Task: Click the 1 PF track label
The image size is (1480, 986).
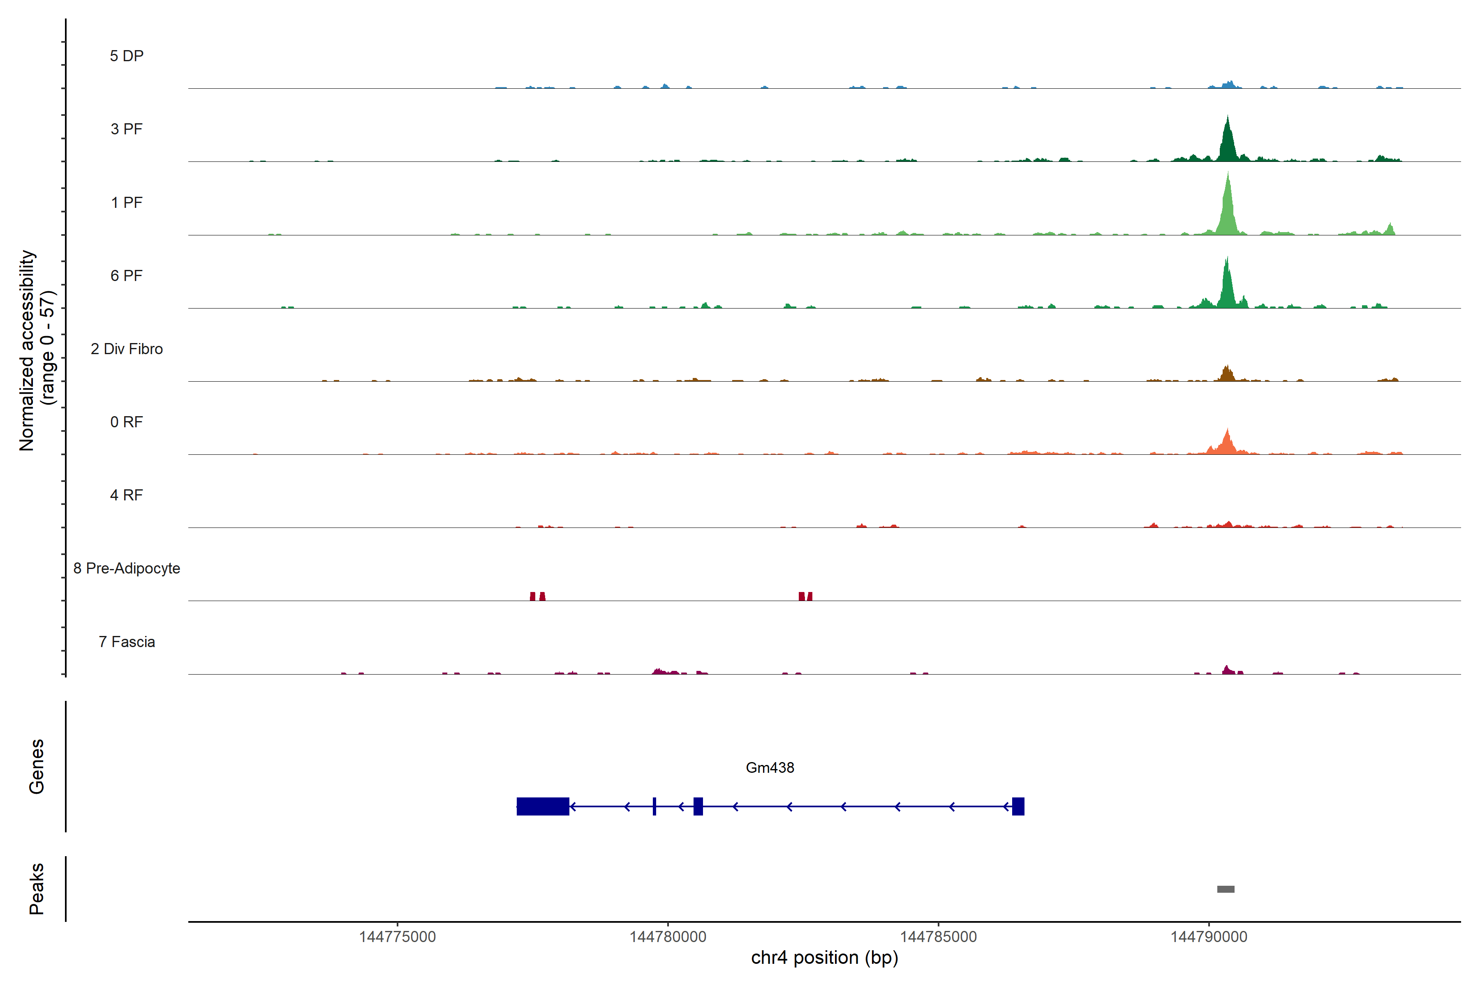Action: tap(127, 203)
